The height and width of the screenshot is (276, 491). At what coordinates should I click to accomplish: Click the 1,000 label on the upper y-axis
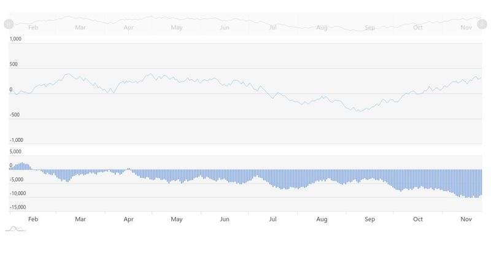click(15, 39)
